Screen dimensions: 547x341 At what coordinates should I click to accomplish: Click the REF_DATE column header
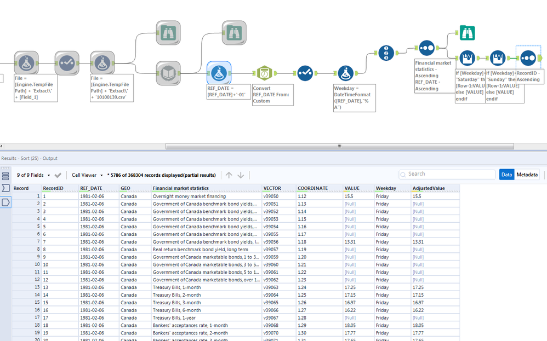tap(92, 188)
